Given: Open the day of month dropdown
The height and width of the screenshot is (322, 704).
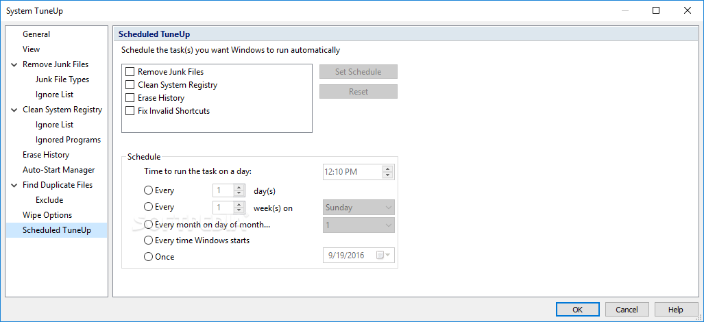Looking at the screenshot, I should coord(359,225).
